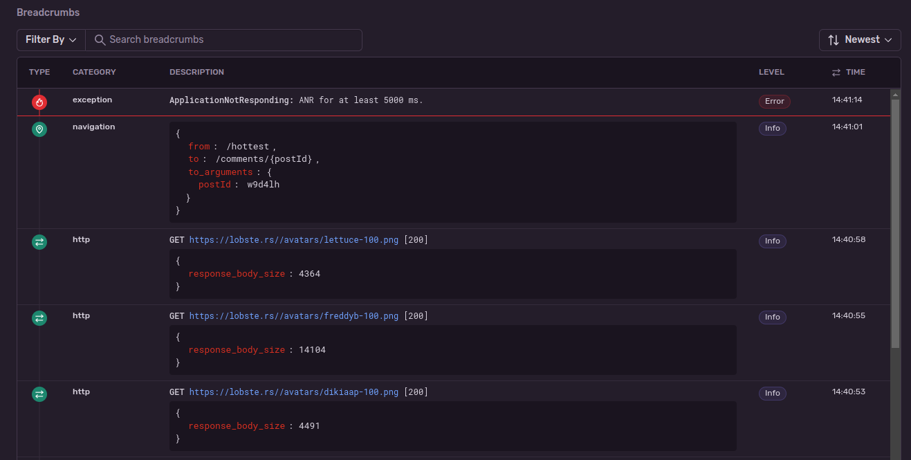Image resolution: width=911 pixels, height=460 pixels.
Task: Open the Newest sort dropdown
Action: click(860, 39)
